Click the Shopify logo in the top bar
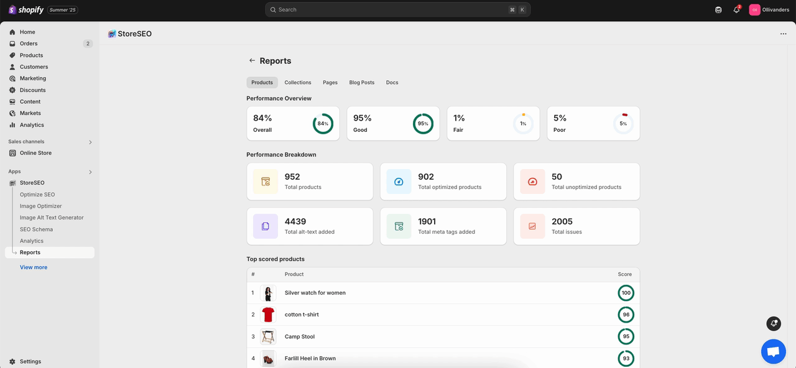796x368 pixels. click(26, 10)
